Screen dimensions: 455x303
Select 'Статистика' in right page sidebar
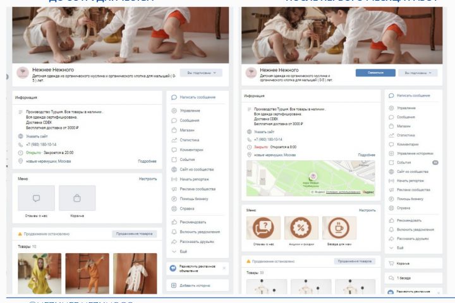(406, 136)
